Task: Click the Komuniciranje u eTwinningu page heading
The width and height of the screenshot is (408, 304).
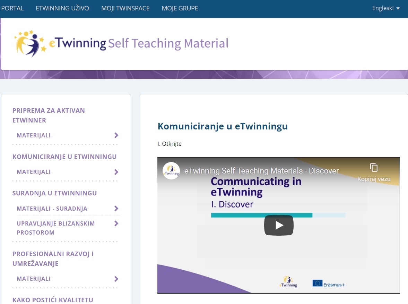Action: coord(223,126)
